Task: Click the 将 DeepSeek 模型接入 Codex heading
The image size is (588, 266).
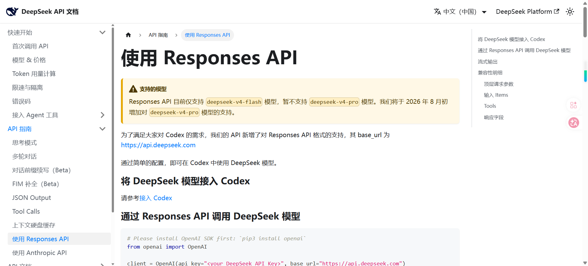Action: [x=185, y=181]
